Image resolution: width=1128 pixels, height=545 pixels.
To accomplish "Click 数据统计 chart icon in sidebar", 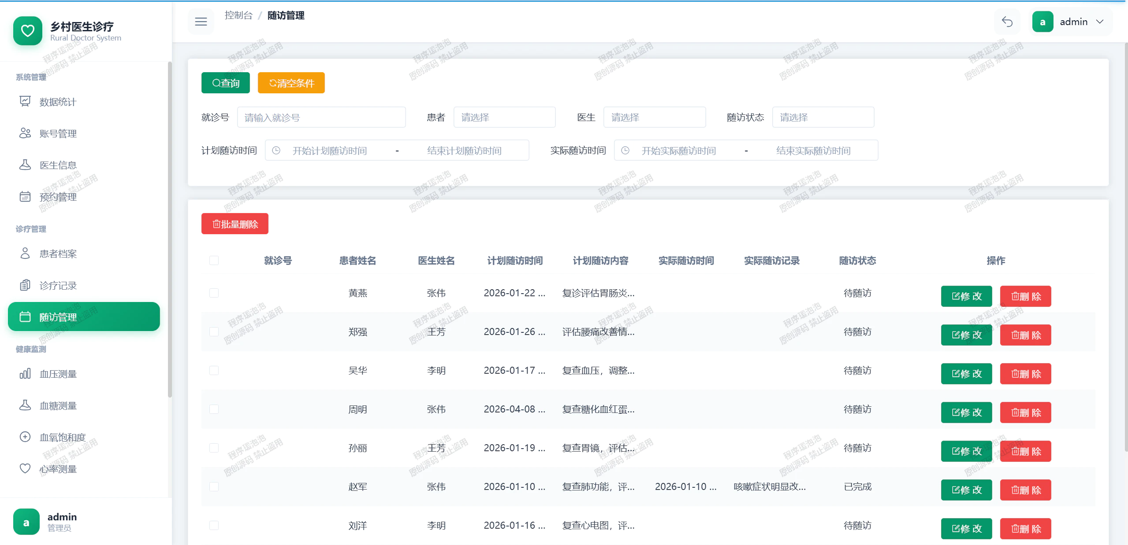I will (x=25, y=101).
